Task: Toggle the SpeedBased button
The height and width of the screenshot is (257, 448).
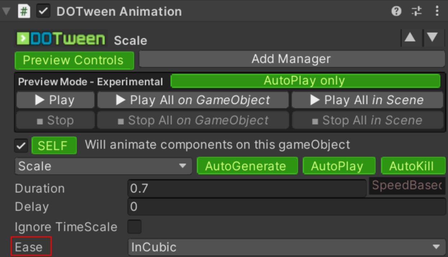Action: point(407,186)
